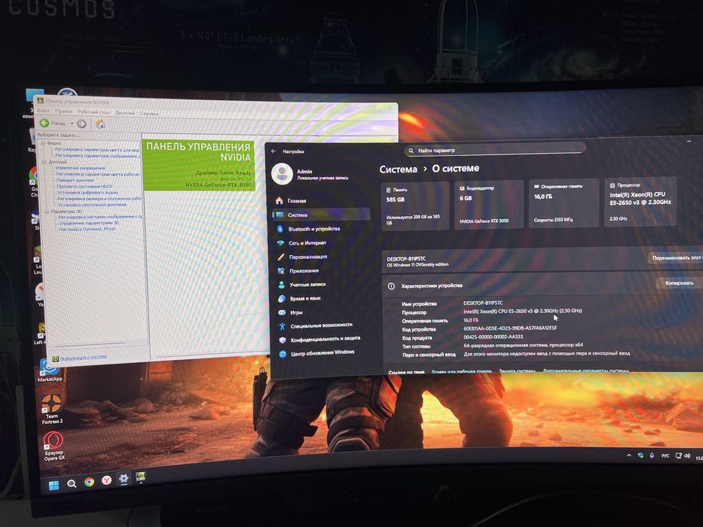
Task: Open Yandex Browser from the taskbar
Action: pyautogui.click(x=106, y=480)
